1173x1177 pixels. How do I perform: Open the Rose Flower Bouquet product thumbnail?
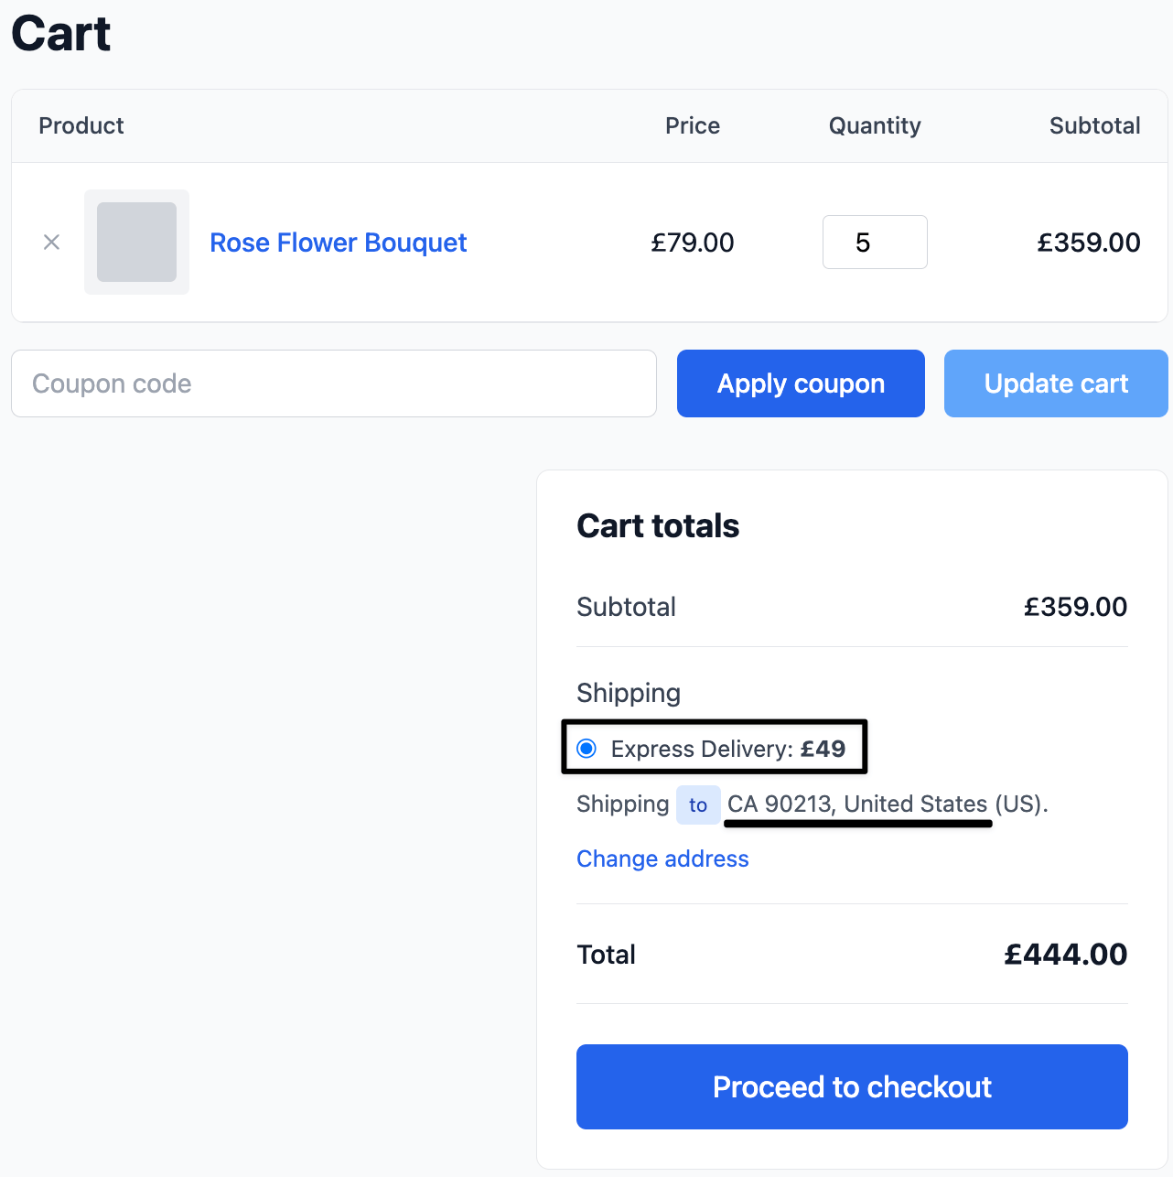point(136,243)
